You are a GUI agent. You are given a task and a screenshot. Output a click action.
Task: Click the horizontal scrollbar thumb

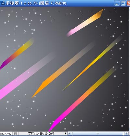pos(97,133)
